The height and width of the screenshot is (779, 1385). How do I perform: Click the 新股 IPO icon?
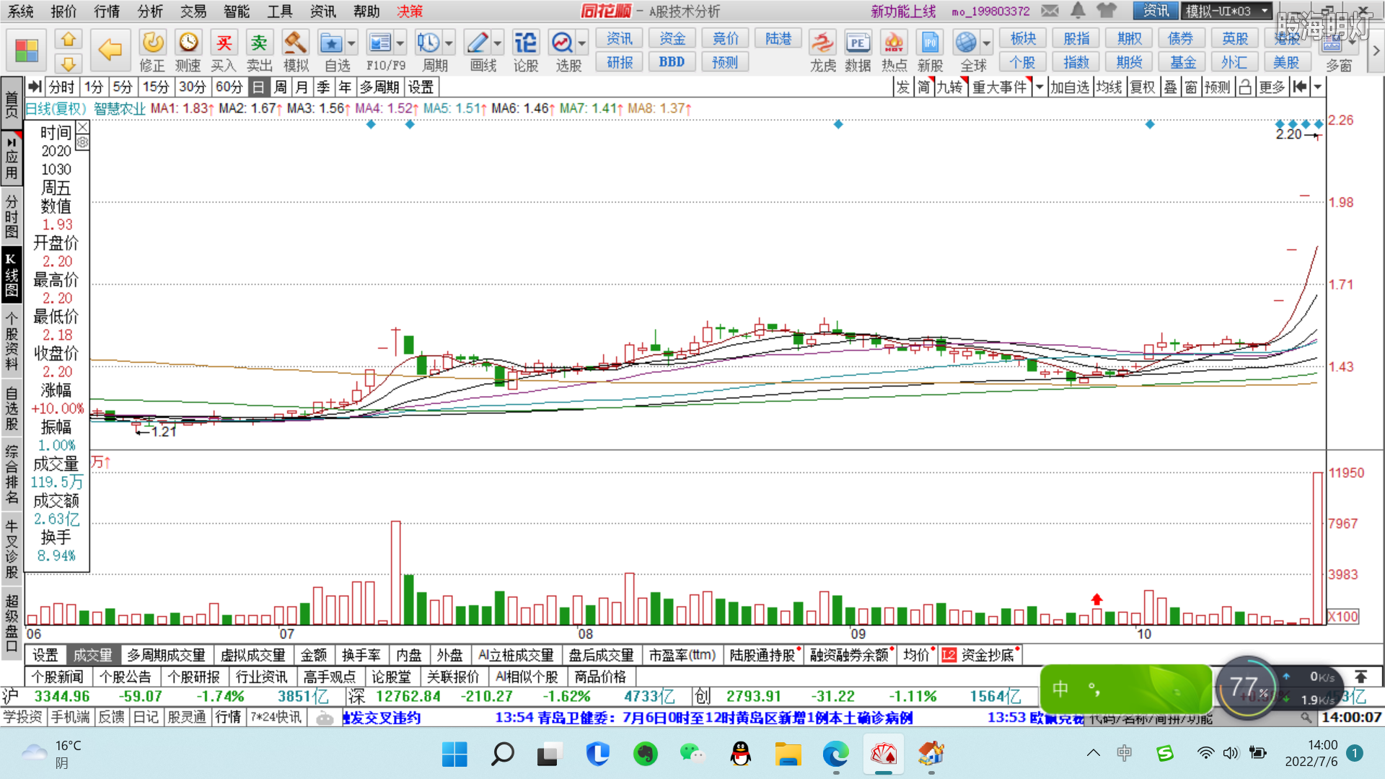930,50
